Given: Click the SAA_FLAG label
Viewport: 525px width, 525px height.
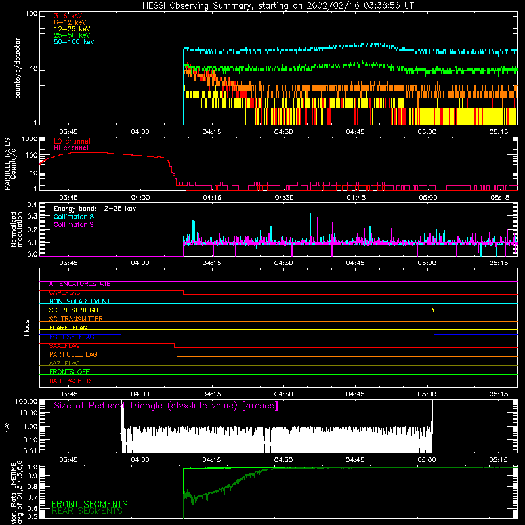Looking at the screenshot, I should click(64, 346).
